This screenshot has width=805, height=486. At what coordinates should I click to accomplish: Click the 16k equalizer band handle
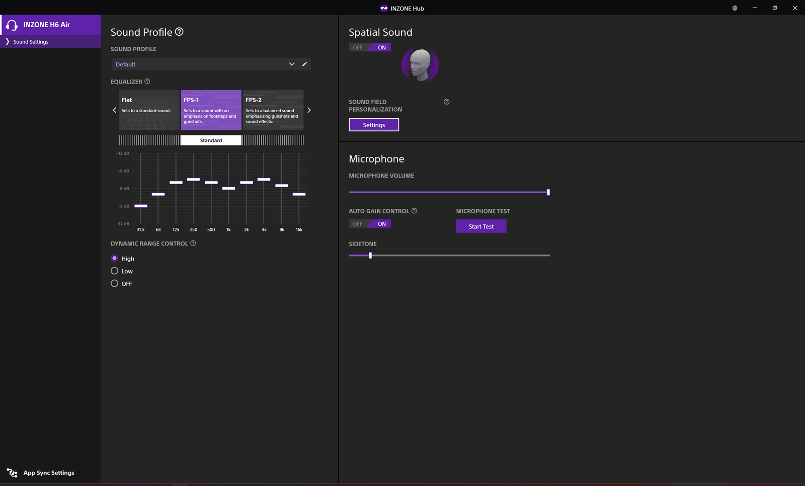click(299, 194)
